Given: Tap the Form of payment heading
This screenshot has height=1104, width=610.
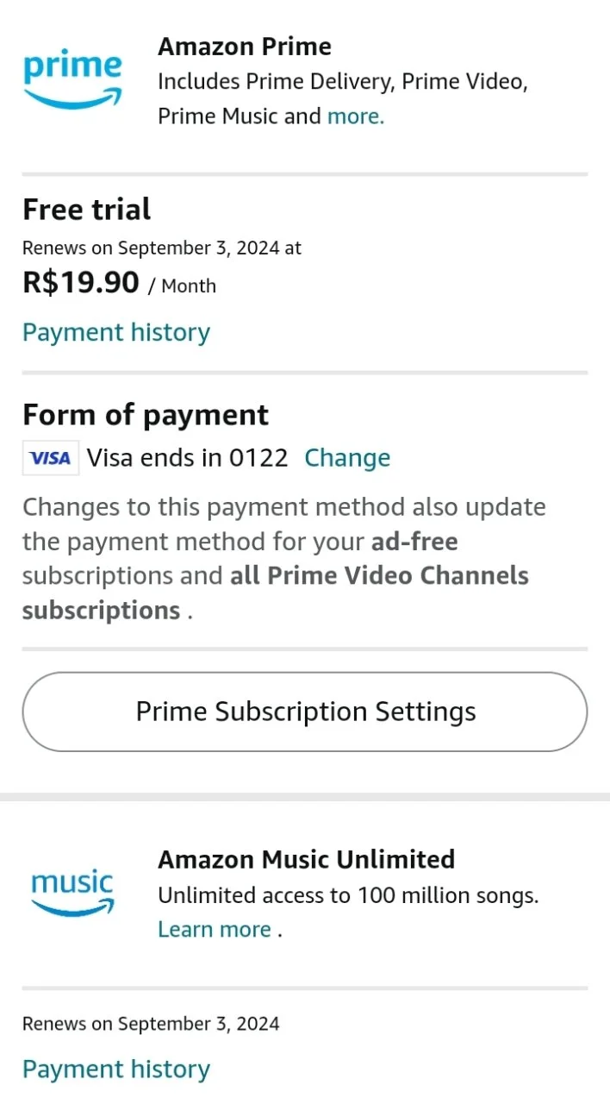Looking at the screenshot, I should click(x=146, y=415).
